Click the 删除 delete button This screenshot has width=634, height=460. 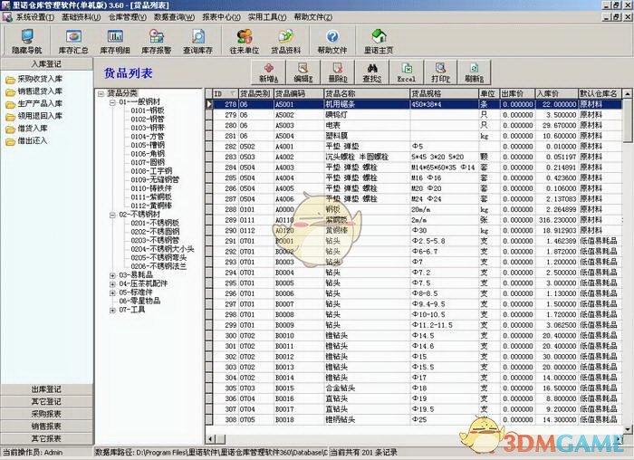click(x=337, y=72)
